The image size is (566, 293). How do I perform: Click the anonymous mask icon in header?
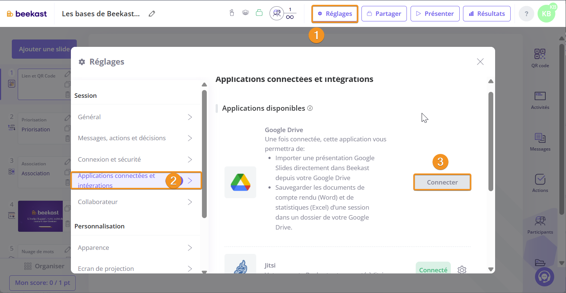point(246,13)
